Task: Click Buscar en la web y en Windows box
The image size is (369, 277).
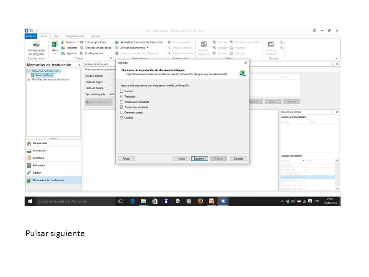Action: click(x=75, y=201)
